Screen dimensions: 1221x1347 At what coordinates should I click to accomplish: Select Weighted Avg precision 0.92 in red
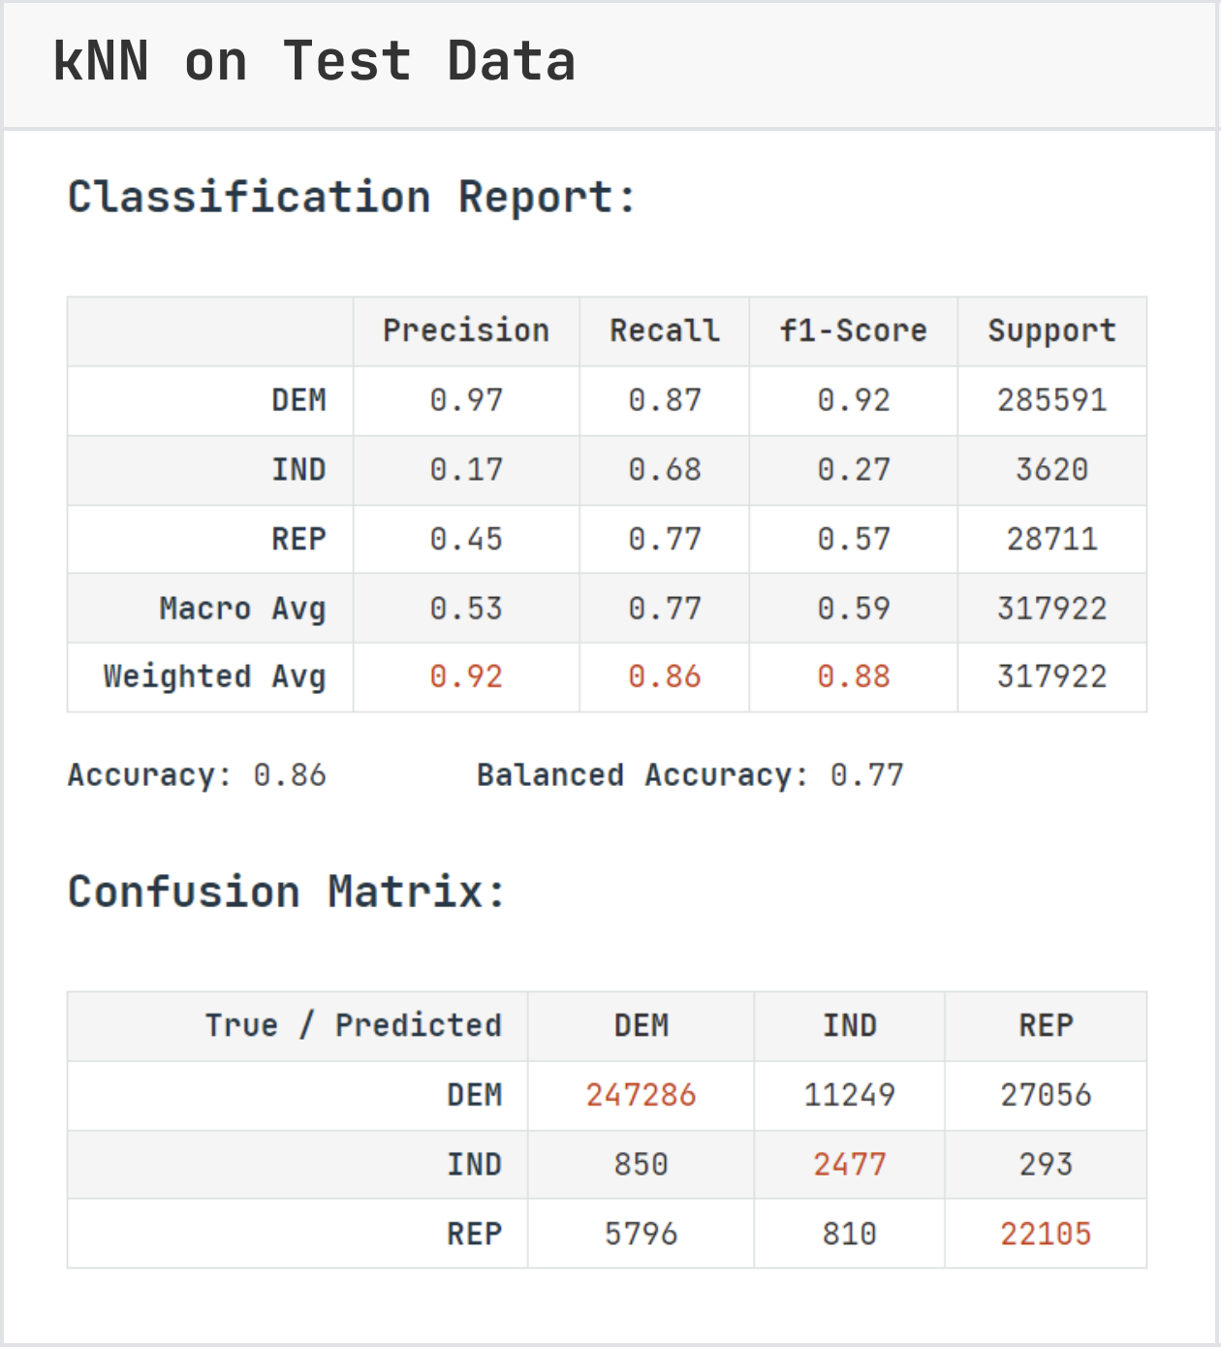[x=466, y=676]
